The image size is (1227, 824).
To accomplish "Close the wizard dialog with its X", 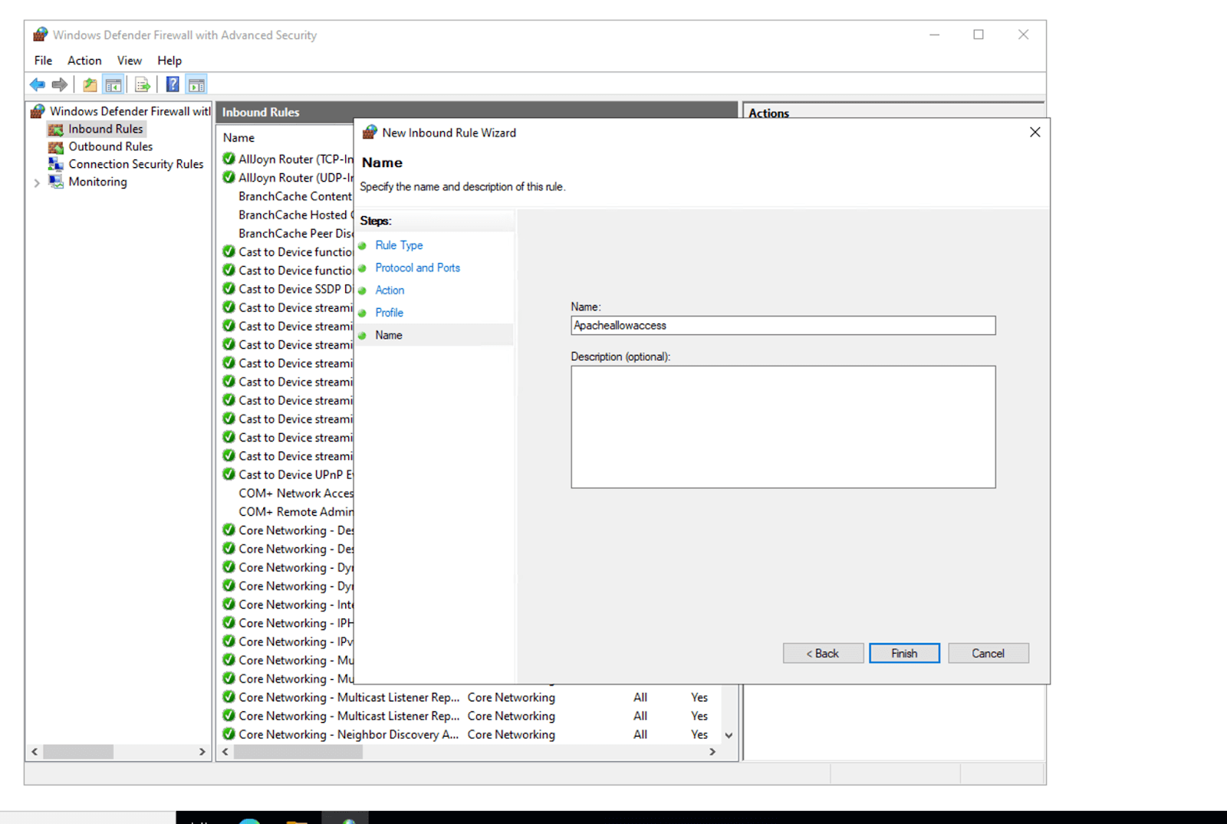I will pyautogui.click(x=1035, y=132).
